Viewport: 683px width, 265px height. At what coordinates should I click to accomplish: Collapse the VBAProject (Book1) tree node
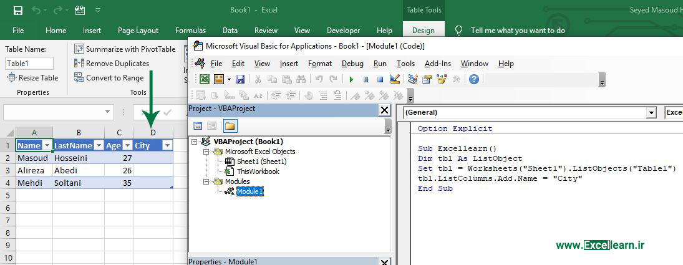pyautogui.click(x=194, y=142)
